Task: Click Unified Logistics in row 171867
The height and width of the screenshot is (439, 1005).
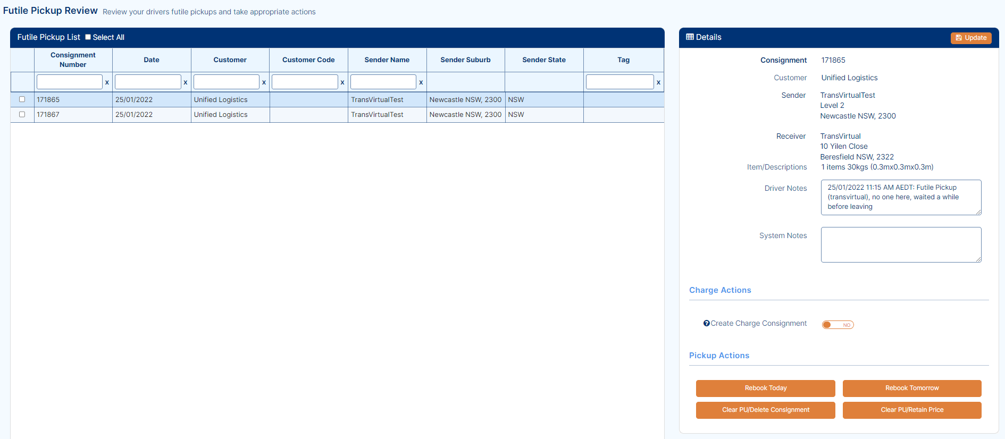Action: [221, 114]
